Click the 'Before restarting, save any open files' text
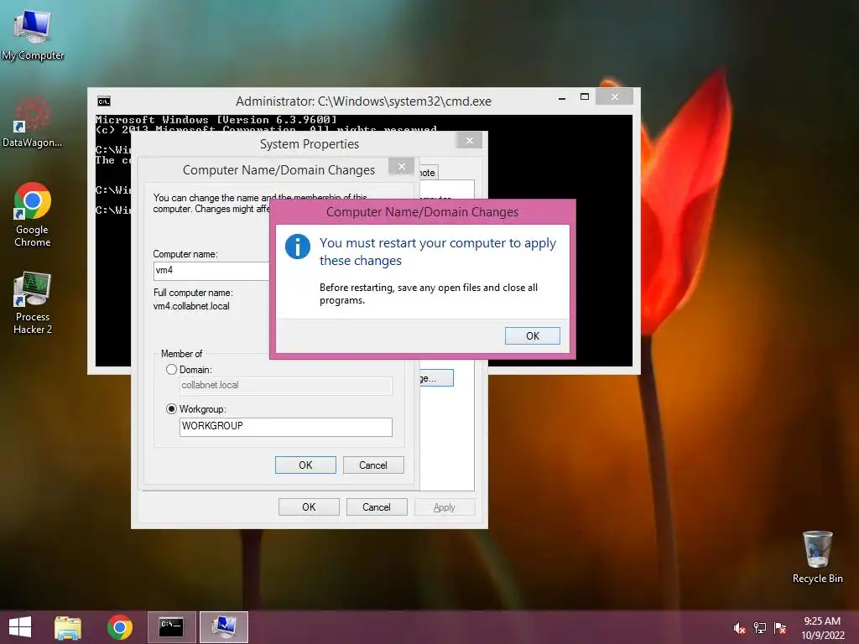This screenshot has height=644, width=859. pos(429,293)
